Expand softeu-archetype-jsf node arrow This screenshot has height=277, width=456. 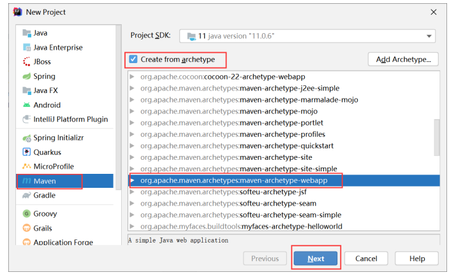coord(132,192)
